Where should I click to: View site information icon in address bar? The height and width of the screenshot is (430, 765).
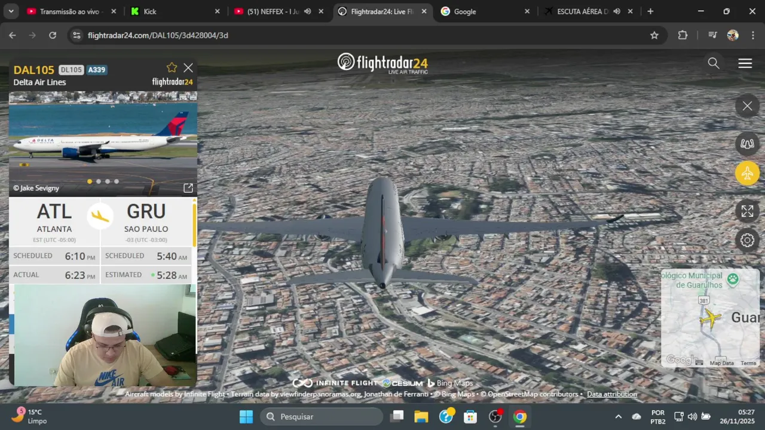[76, 35]
